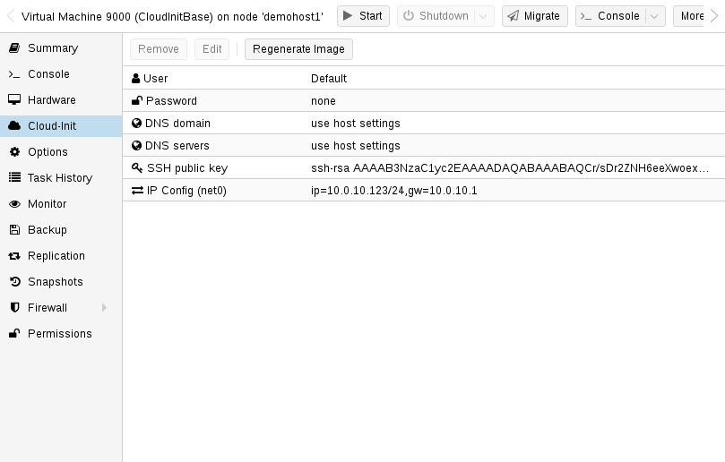The image size is (725, 462).
Task: Select the Monitor eye icon
Action: [15, 204]
